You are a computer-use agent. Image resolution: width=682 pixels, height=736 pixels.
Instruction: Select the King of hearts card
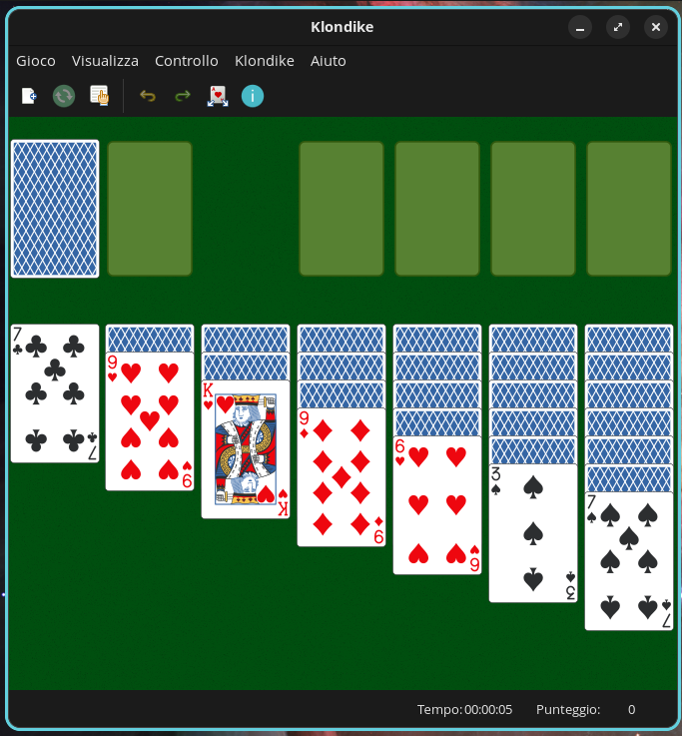click(246, 449)
